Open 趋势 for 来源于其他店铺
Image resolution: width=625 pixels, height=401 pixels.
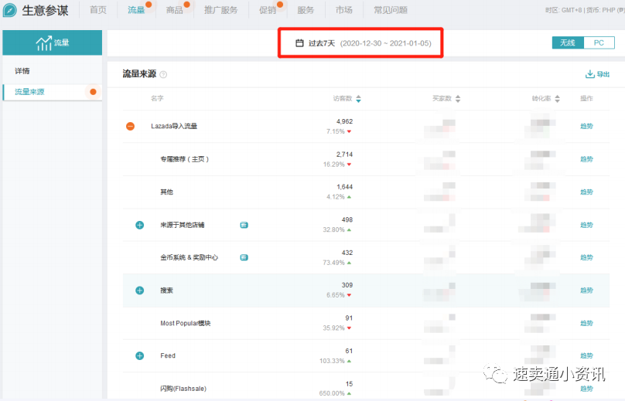coord(586,225)
